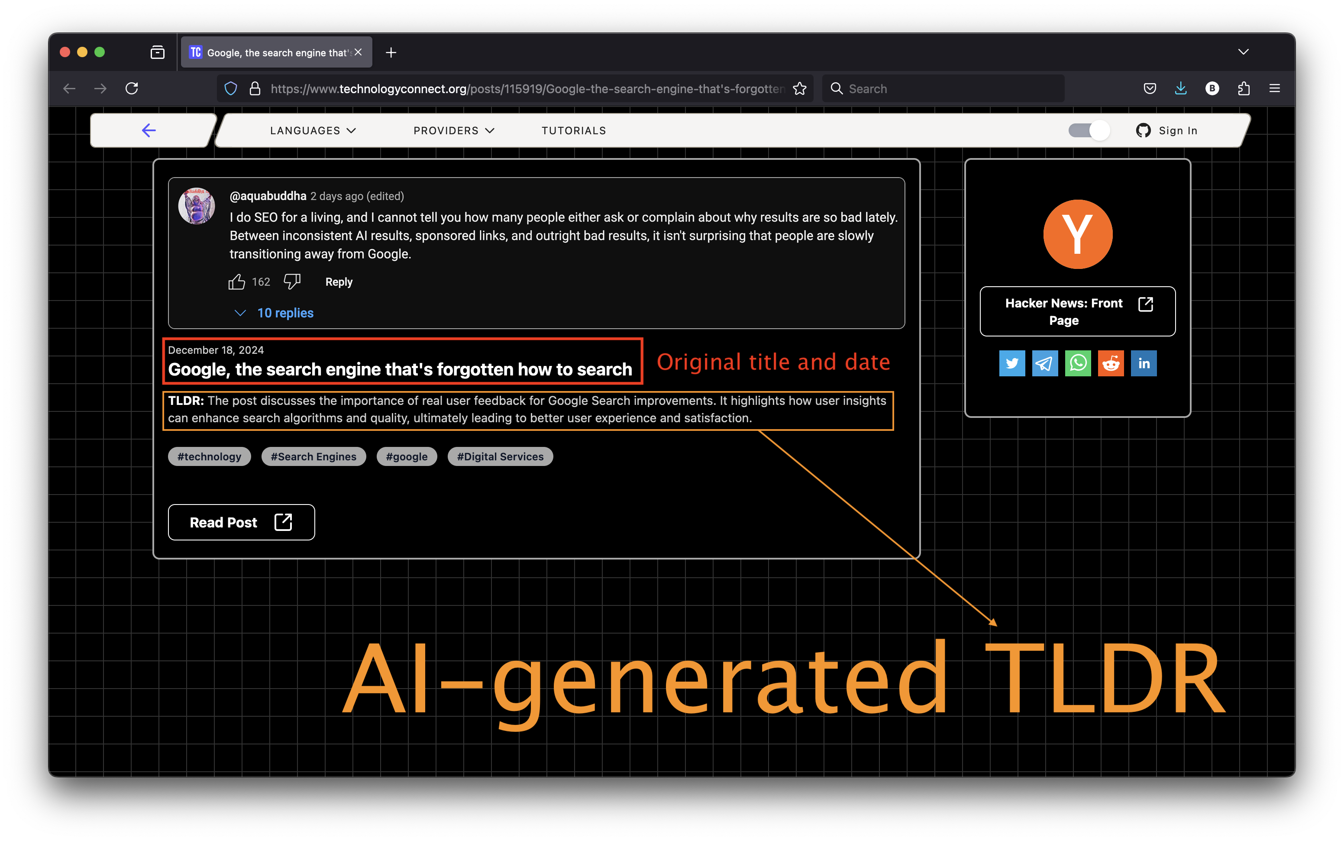Image resolution: width=1344 pixels, height=841 pixels.
Task: Close the Google search engine tab
Action: coord(358,52)
